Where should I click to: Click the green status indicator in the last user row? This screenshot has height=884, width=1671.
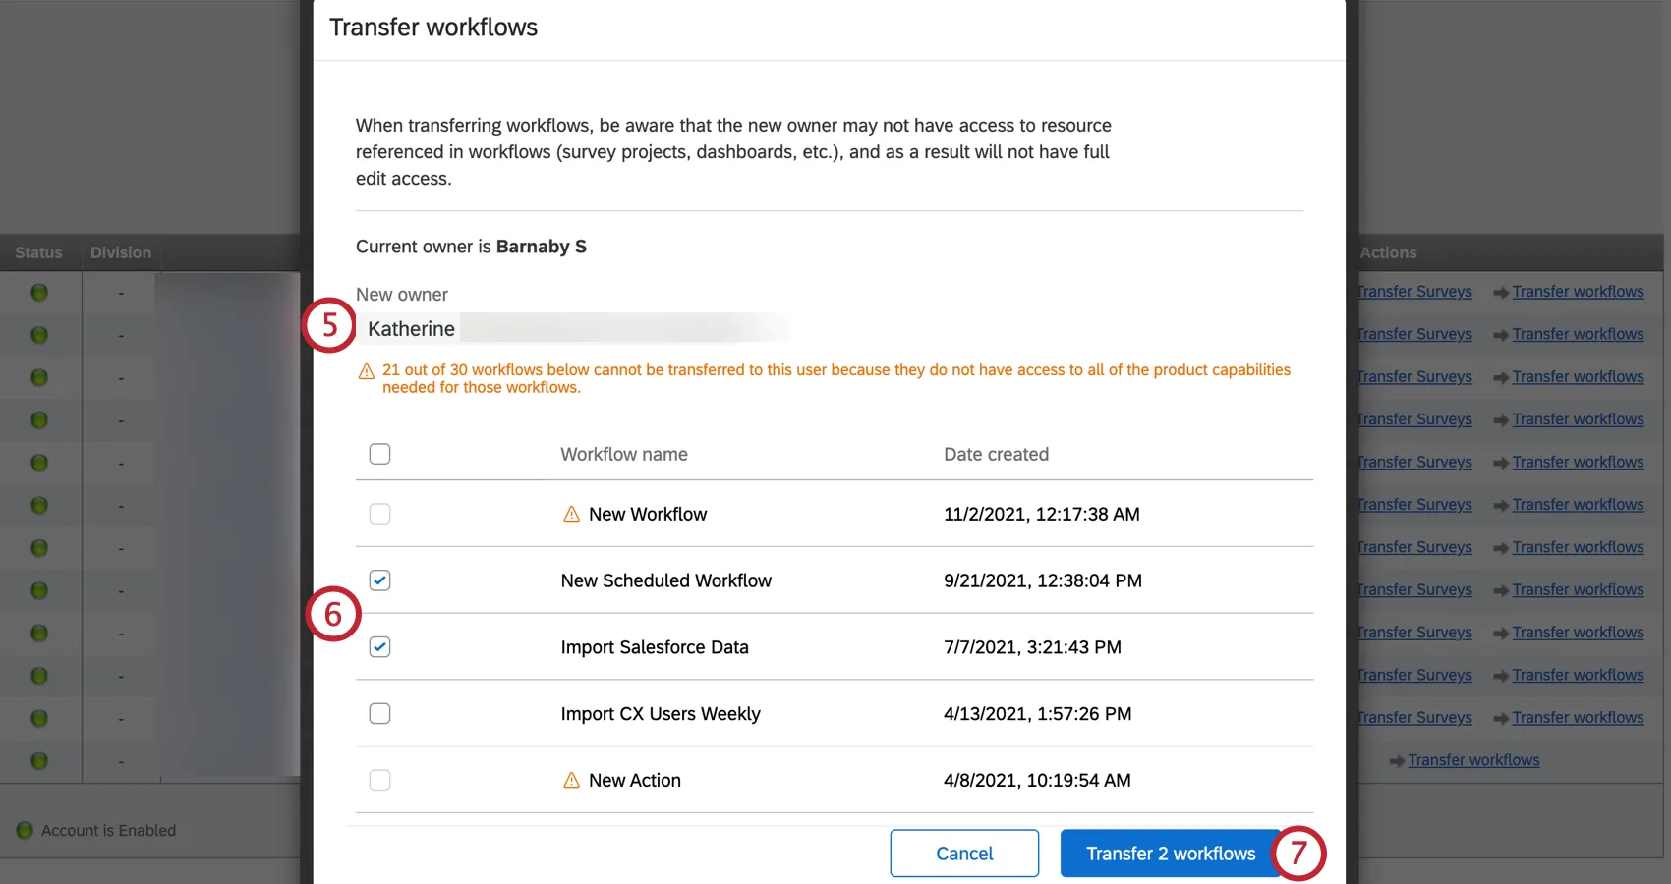(38, 761)
